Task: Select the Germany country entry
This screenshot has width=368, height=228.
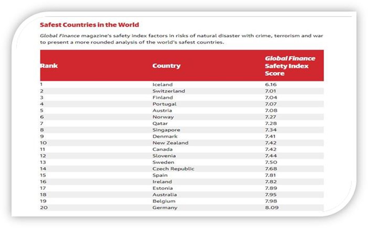Action: pyautogui.click(x=165, y=208)
